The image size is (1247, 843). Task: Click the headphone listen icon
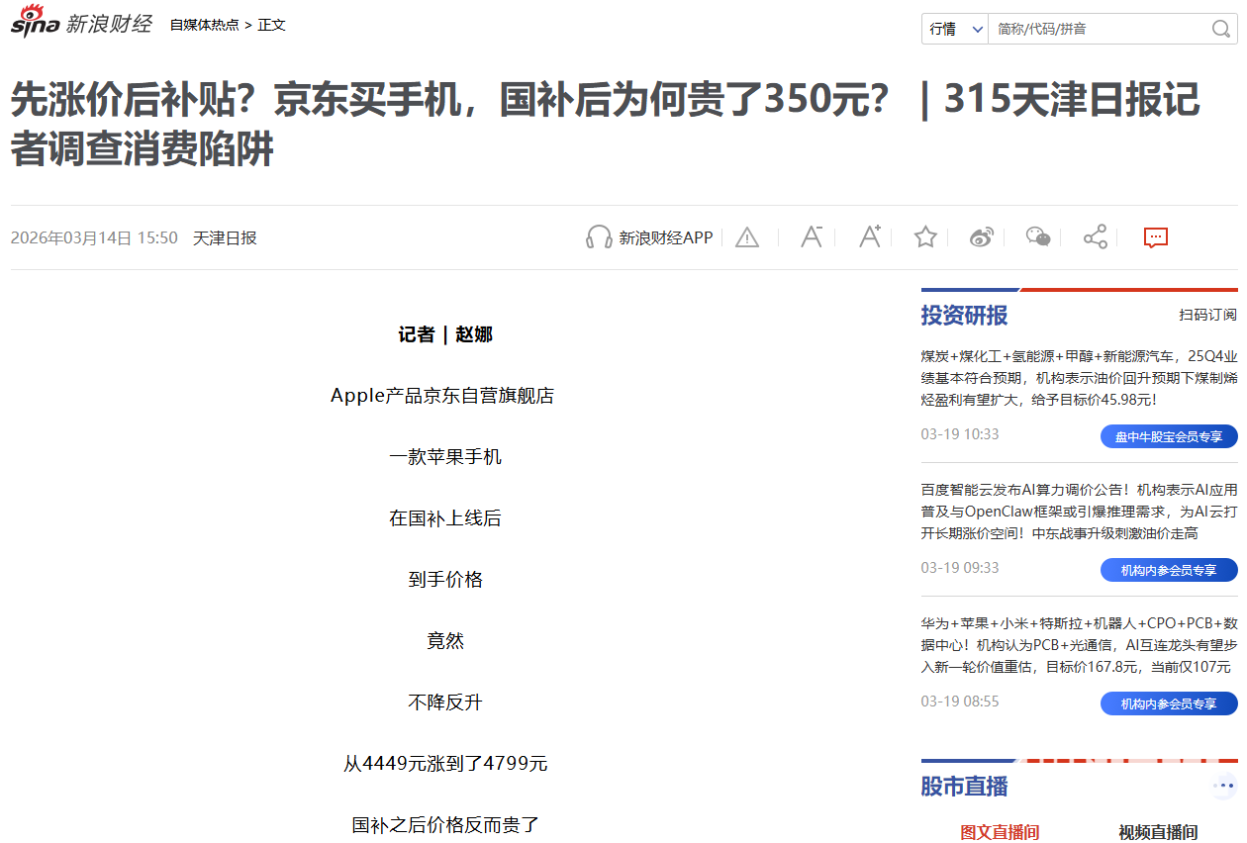(599, 237)
